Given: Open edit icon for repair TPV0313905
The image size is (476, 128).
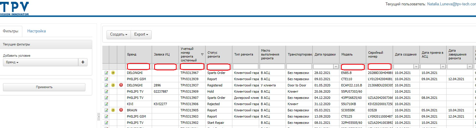Looking at the screenshot, I should point(106,110).
